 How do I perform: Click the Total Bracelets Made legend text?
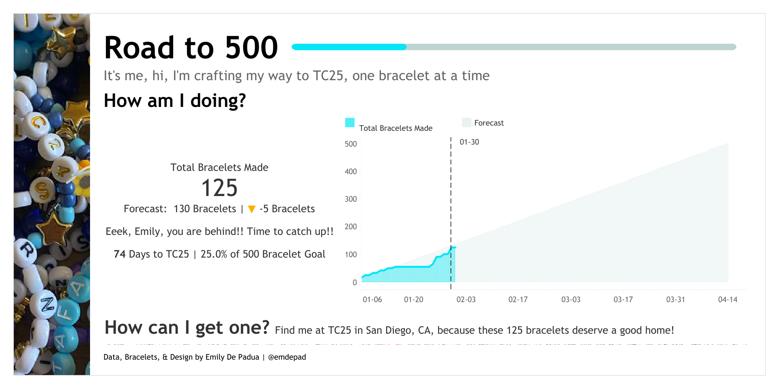(x=396, y=128)
